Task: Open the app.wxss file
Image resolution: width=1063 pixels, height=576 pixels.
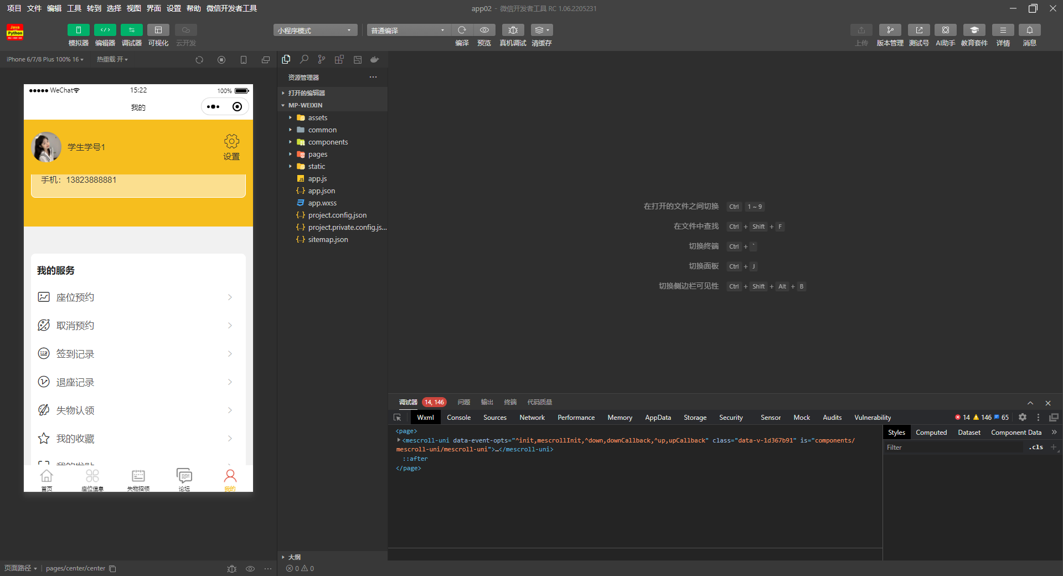Action: (332, 203)
